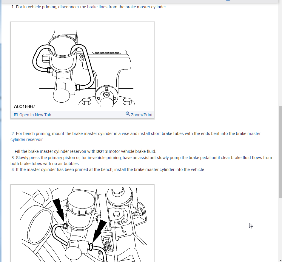This screenshot has width=282, height=262.
Task: Click the magnifier zoom icon
Action: pyautogui.click(x=128, y=114)
